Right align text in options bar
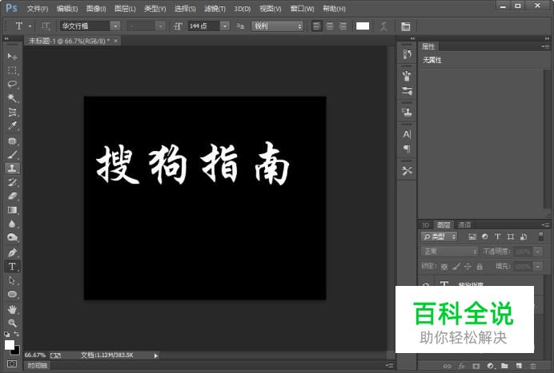554x373 pixels. point(343,26)
